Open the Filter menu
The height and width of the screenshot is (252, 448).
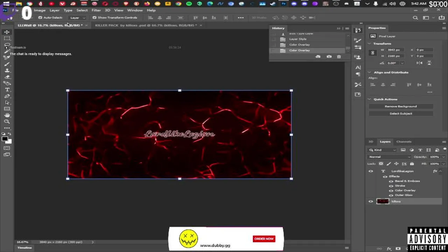tap(96, 10)
